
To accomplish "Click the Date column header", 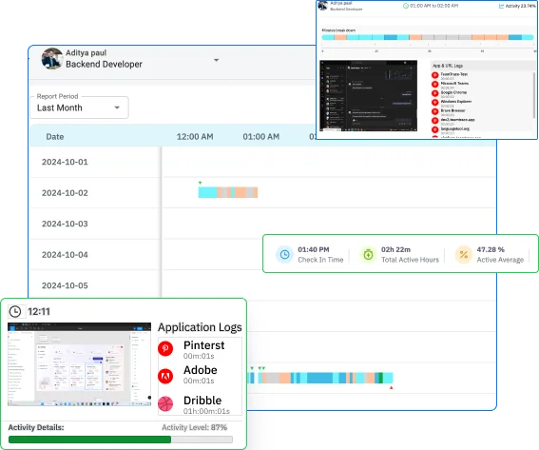I will click(x=55, y=137).
